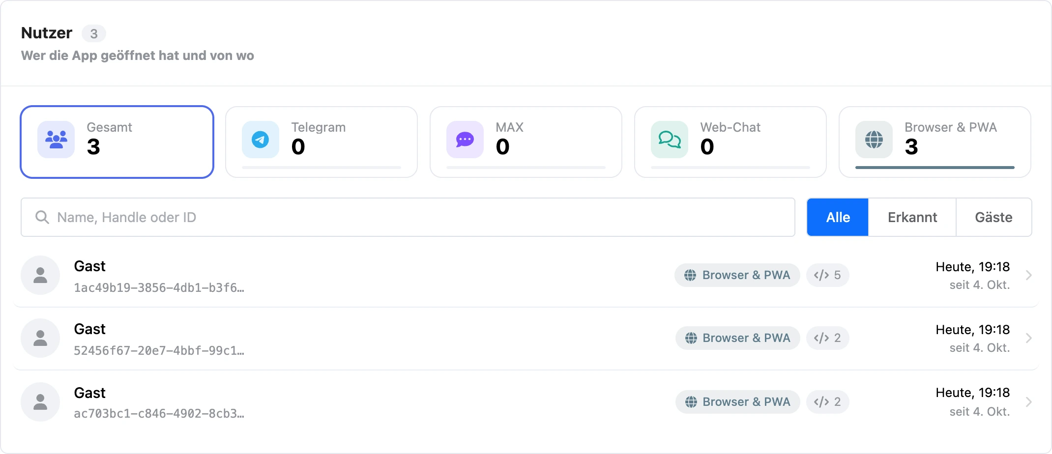Open the Telegram stat card
The image size is (1052, 454).
point(321,142)
